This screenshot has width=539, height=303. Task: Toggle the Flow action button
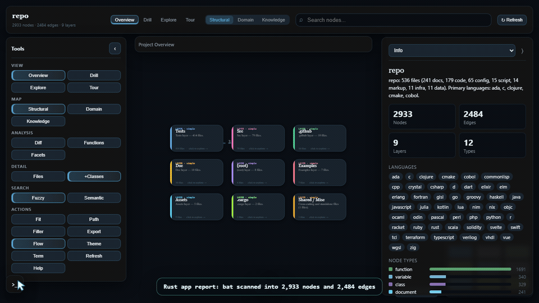(38, 244)
